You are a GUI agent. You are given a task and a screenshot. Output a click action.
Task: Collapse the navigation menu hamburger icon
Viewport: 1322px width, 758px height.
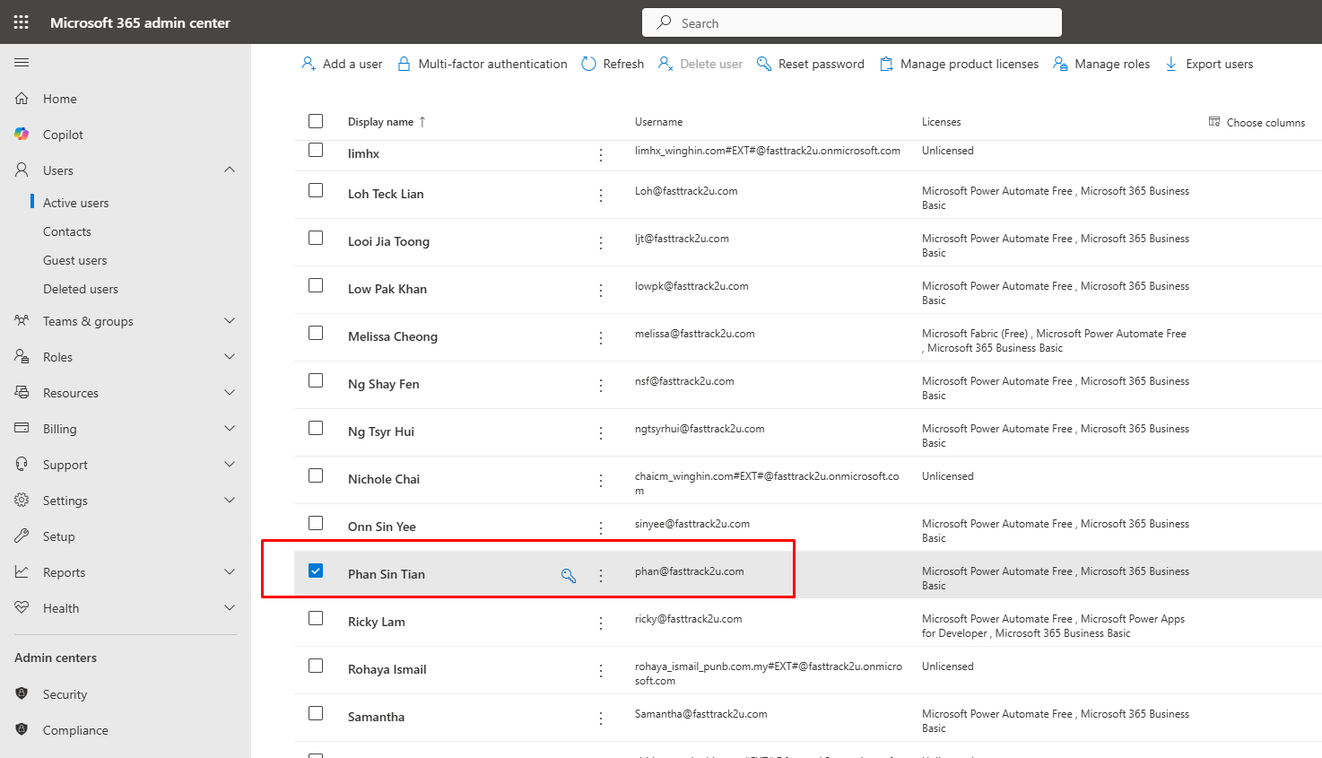coord(22,63)
